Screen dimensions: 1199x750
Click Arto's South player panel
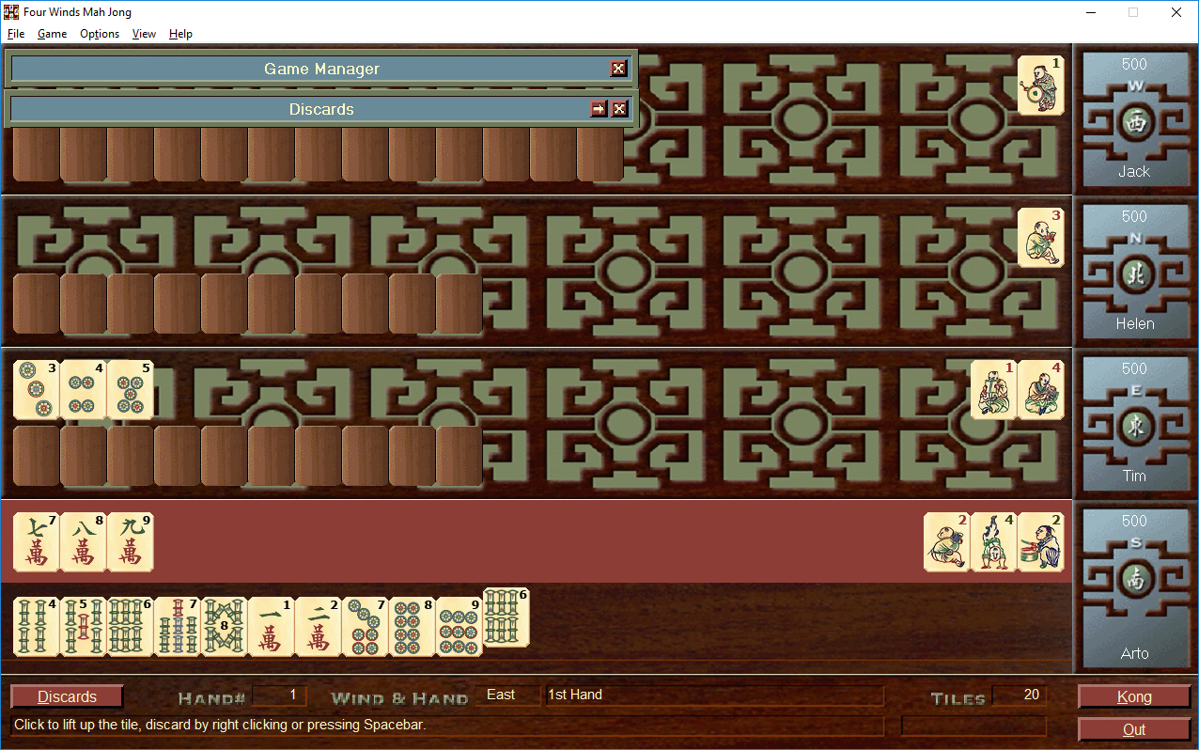pyautogui.click(x=1134, y=589)
